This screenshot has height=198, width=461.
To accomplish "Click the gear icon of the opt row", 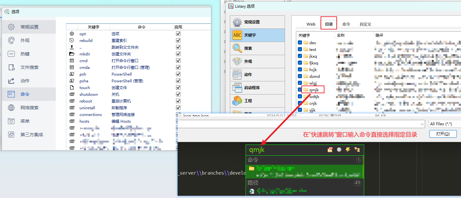I will 72,34.
